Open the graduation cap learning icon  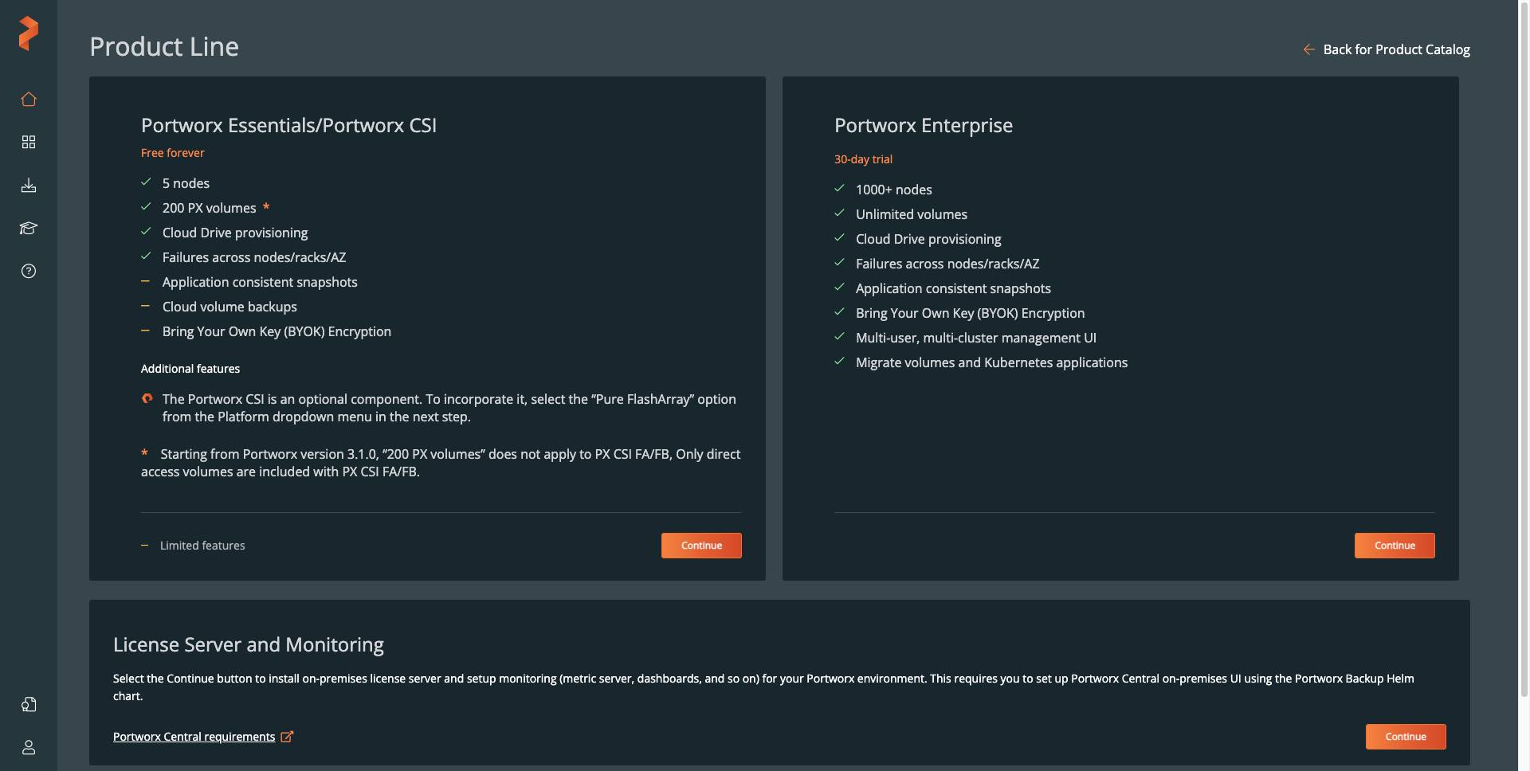pyautogui.click(x=29, y=229)
